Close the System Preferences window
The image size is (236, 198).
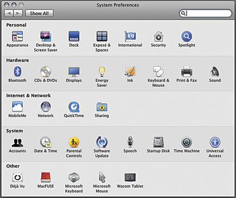7,5
